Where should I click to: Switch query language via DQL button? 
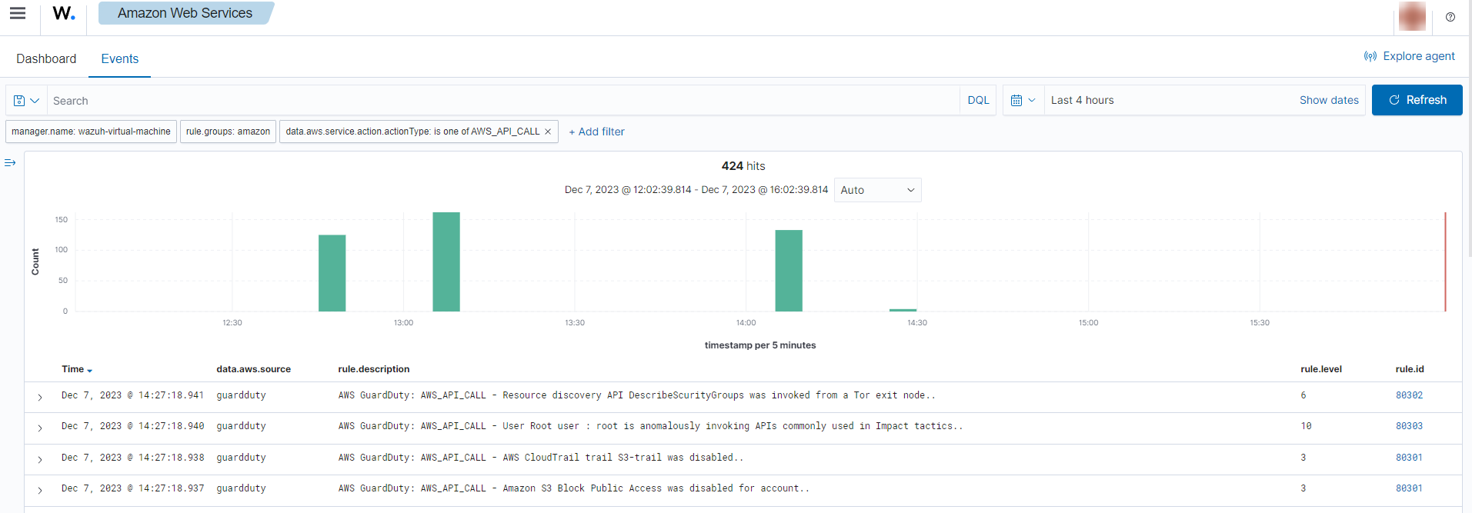tap(978, 101)
